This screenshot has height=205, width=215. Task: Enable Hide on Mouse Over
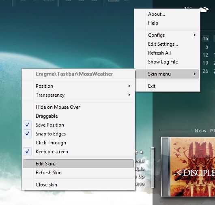[78, 107]
